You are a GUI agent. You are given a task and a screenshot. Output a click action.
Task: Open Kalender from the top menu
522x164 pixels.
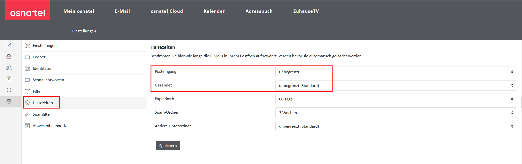point(214,11)
